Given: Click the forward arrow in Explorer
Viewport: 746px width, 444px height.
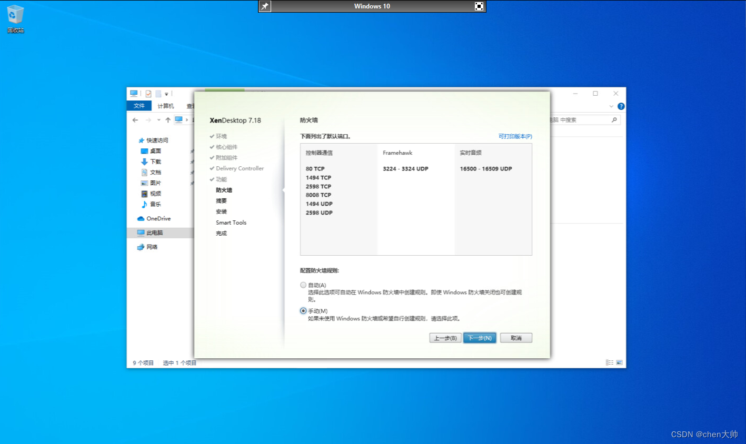Looking at the screenshot, I should (148, 120).
